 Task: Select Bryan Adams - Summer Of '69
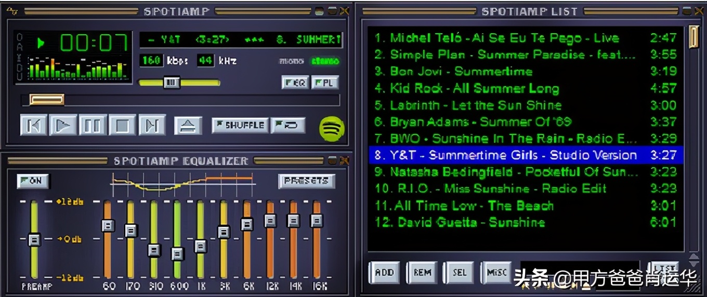tap(526, 122)
